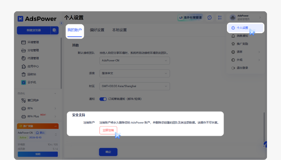
Task: Open 消息通知 bell menu item
Action: tap(245, 36)
